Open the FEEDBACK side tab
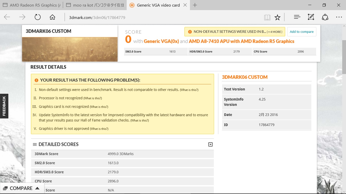 pyautogui.click(x=4, y=106)
